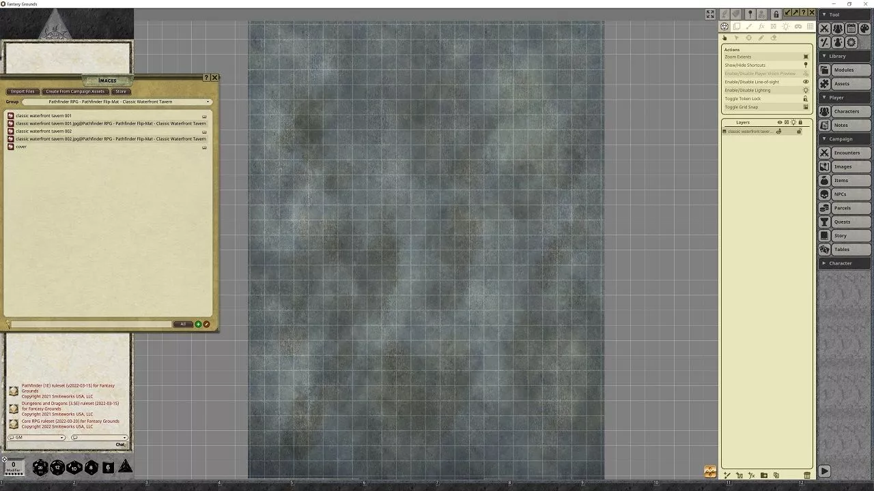Open the plus/minus modifiers tool icon

[824, 42]
